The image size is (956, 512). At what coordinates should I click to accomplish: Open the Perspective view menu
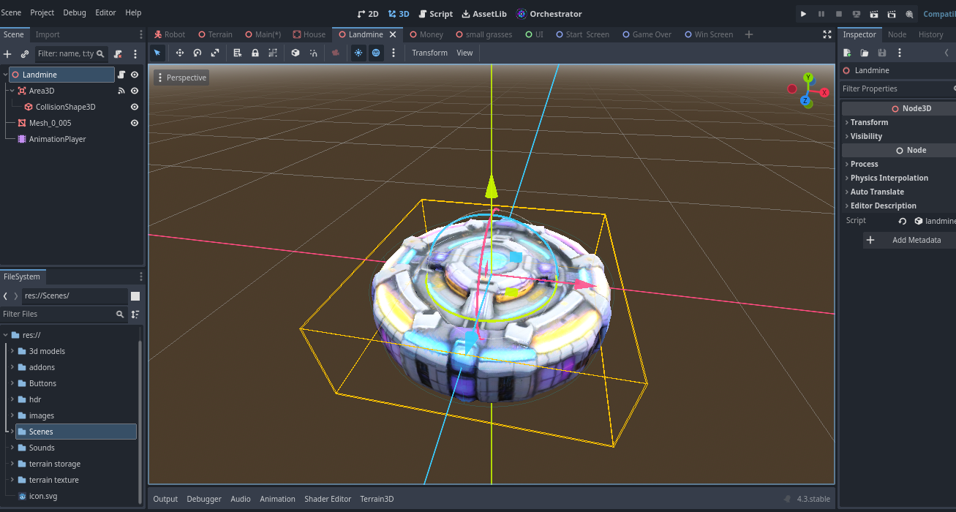click(181, 78)
